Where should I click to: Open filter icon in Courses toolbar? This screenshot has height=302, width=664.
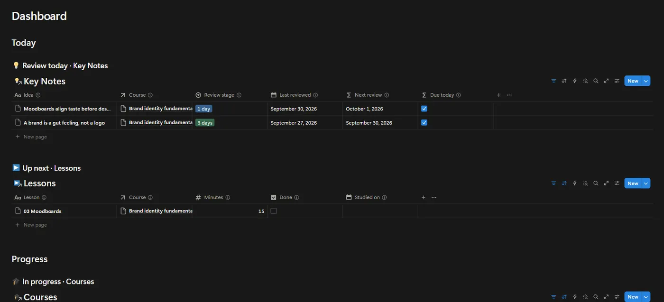tap(553, 297)
